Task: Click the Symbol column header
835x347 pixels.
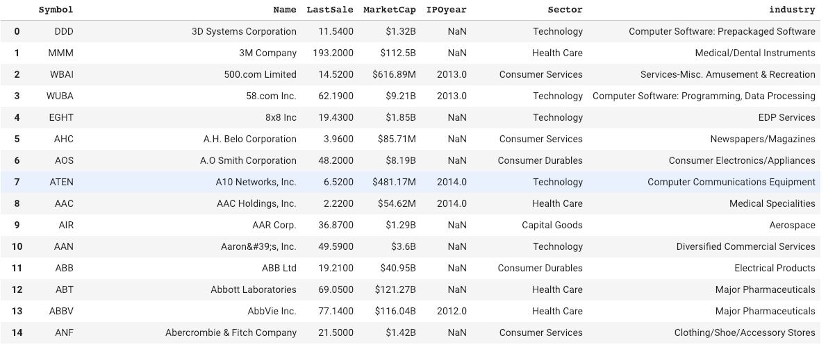Action: [56, 10]
